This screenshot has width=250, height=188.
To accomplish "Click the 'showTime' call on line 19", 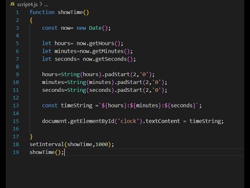I will point(42,152).
